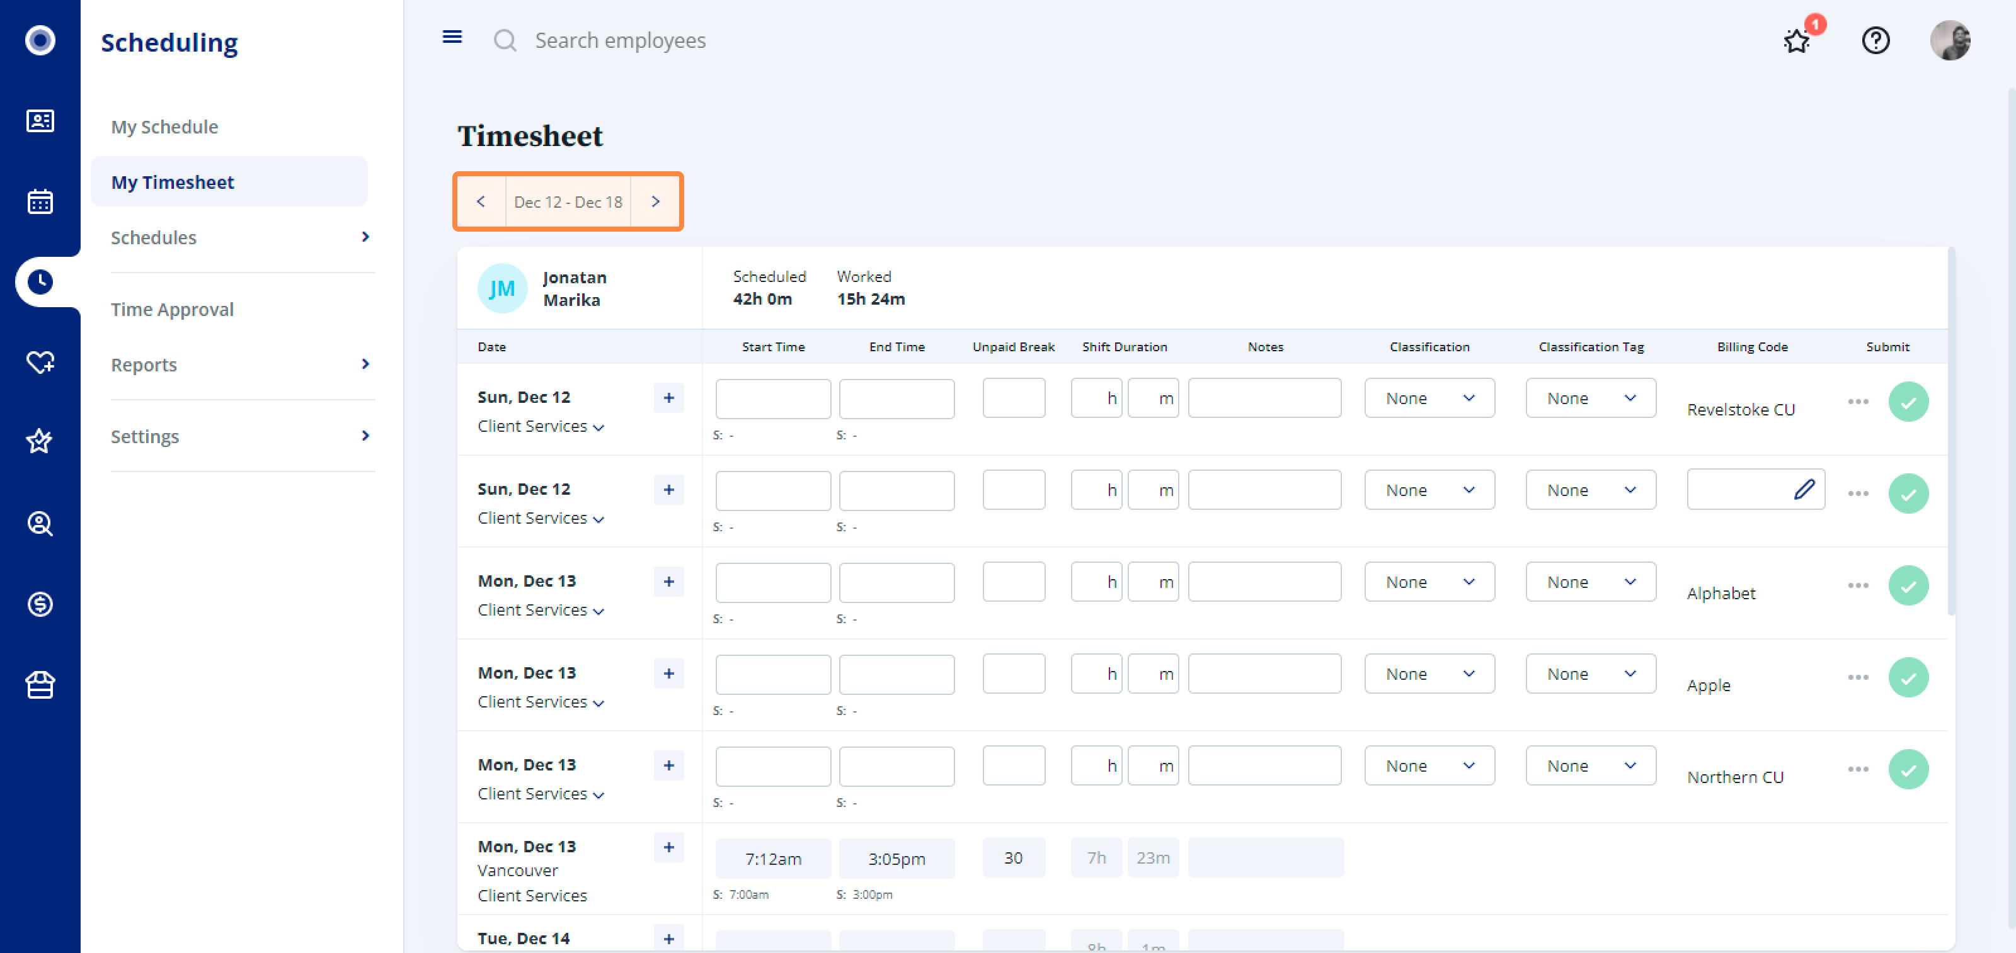2016x953 pixels.
Task: Click hours duration field on Revelstoke CU row
Action: pyautogui.click(x=1096, y=398)
